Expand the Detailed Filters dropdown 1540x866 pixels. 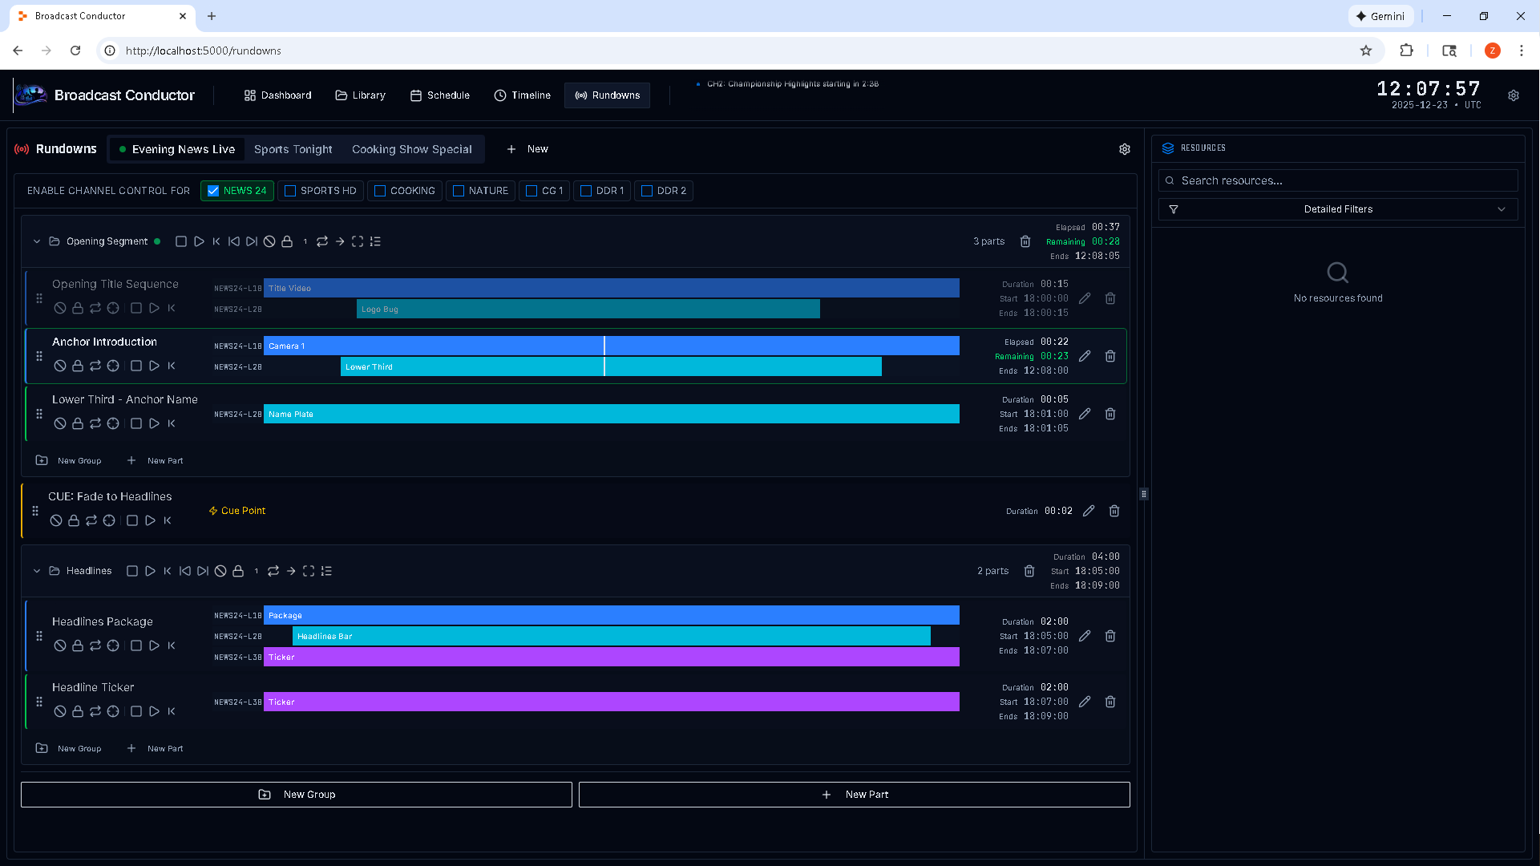(x=1337, y=209)
